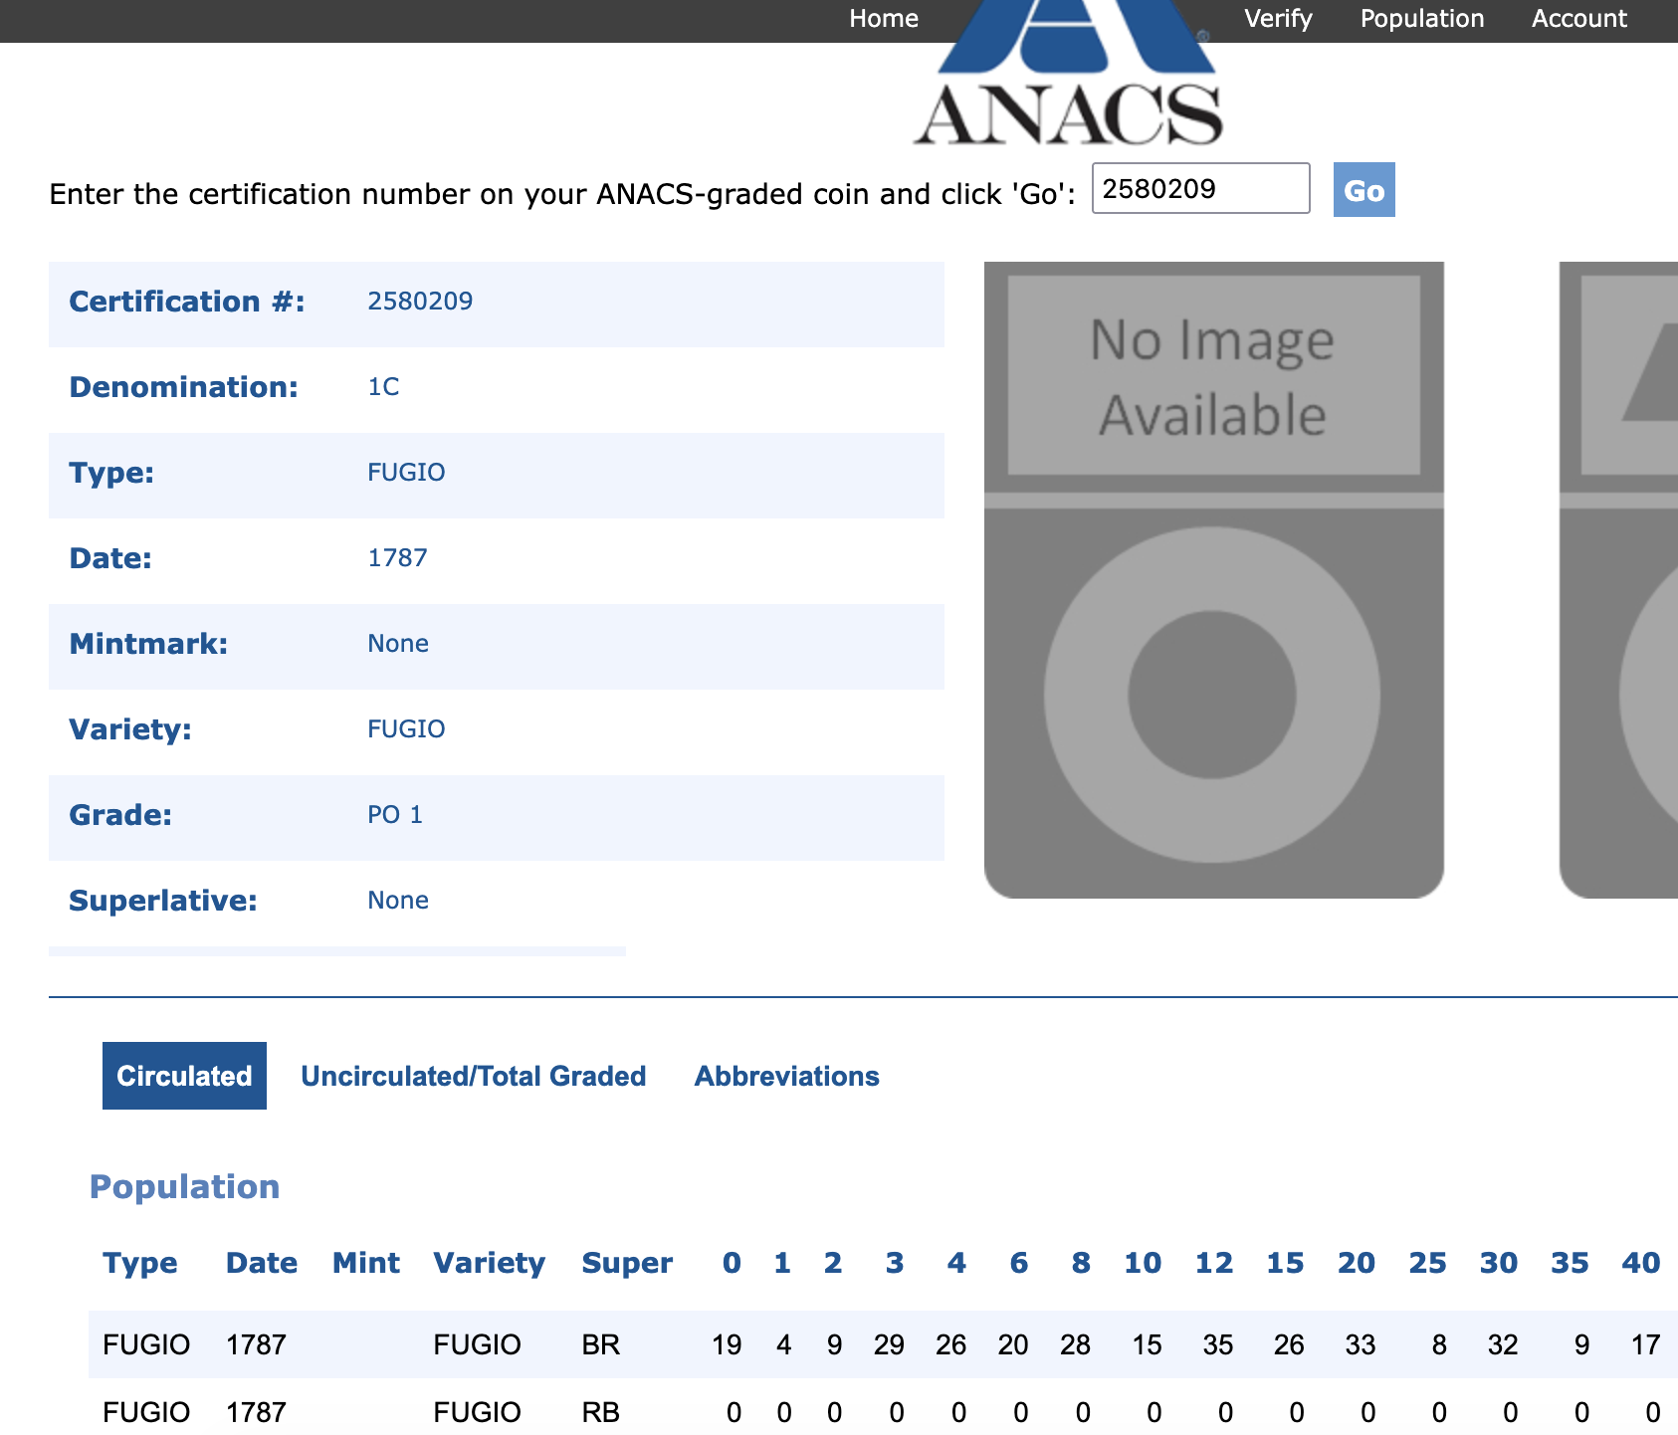This screenshot has height=1435, width=1678.
Task: Click the count 19 in the BR row
Action: 727,1345
